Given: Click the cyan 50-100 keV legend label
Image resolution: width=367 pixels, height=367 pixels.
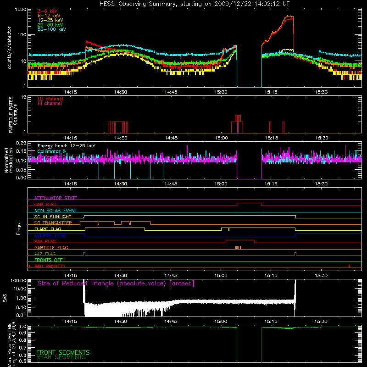Looking at the screenshot, I should coord(52,29).
